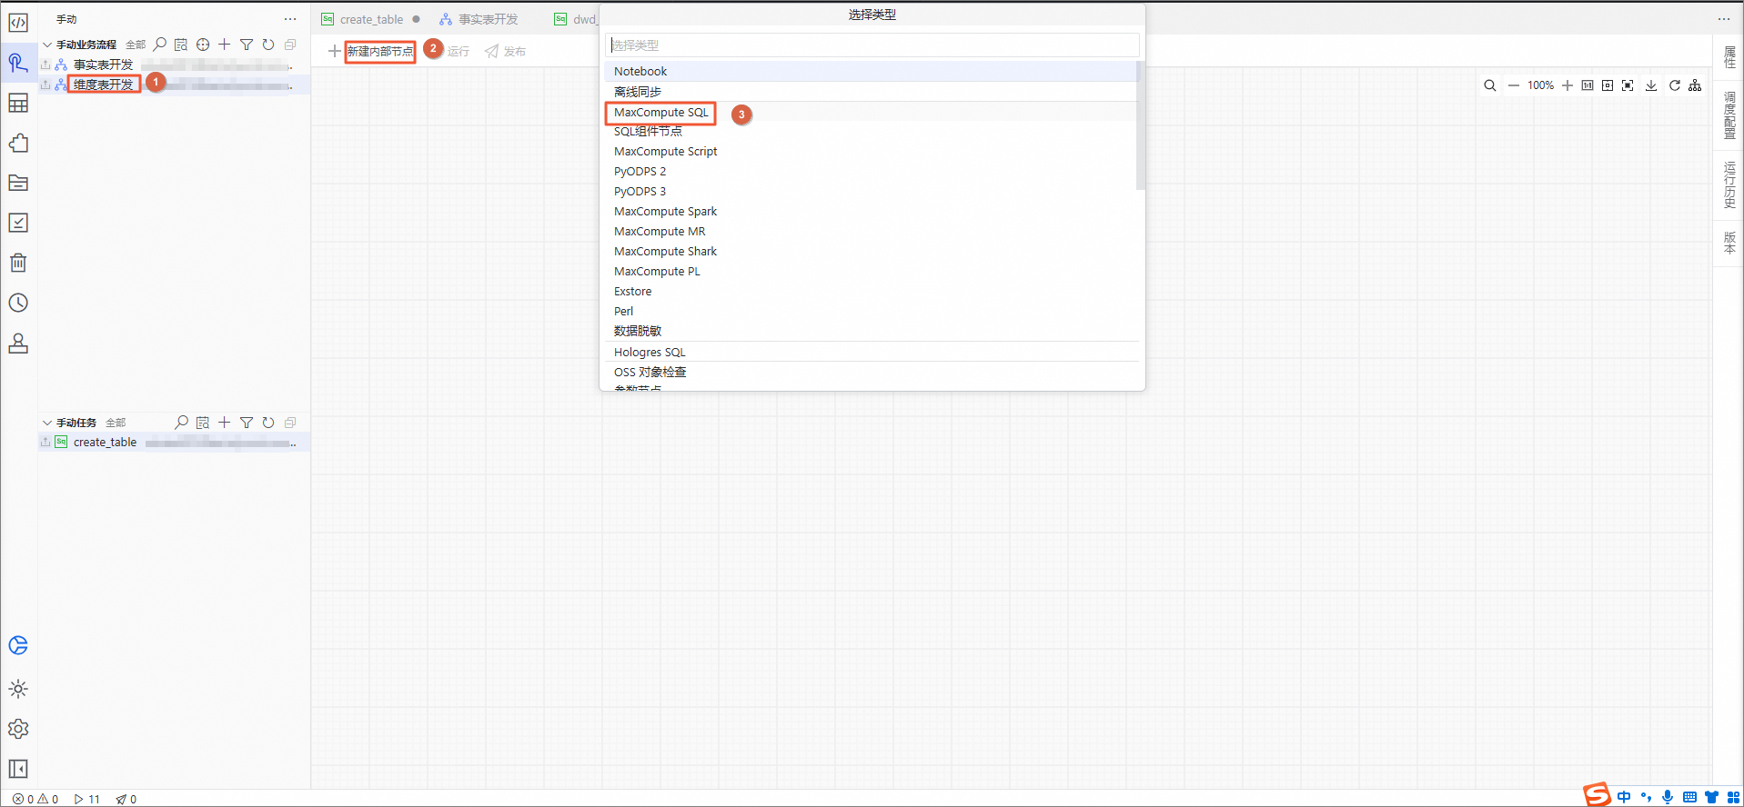The height and width of the screenshot is (807, 1744).
Task: Open the 属性 side panel tab
Action: click(1729, 56)
